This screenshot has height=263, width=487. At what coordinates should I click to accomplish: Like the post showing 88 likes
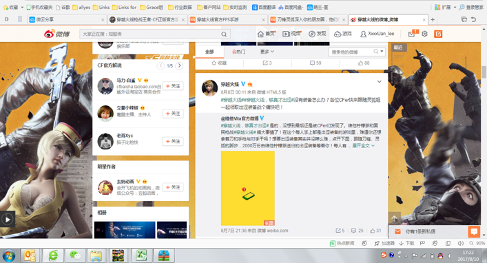point(364,63)
